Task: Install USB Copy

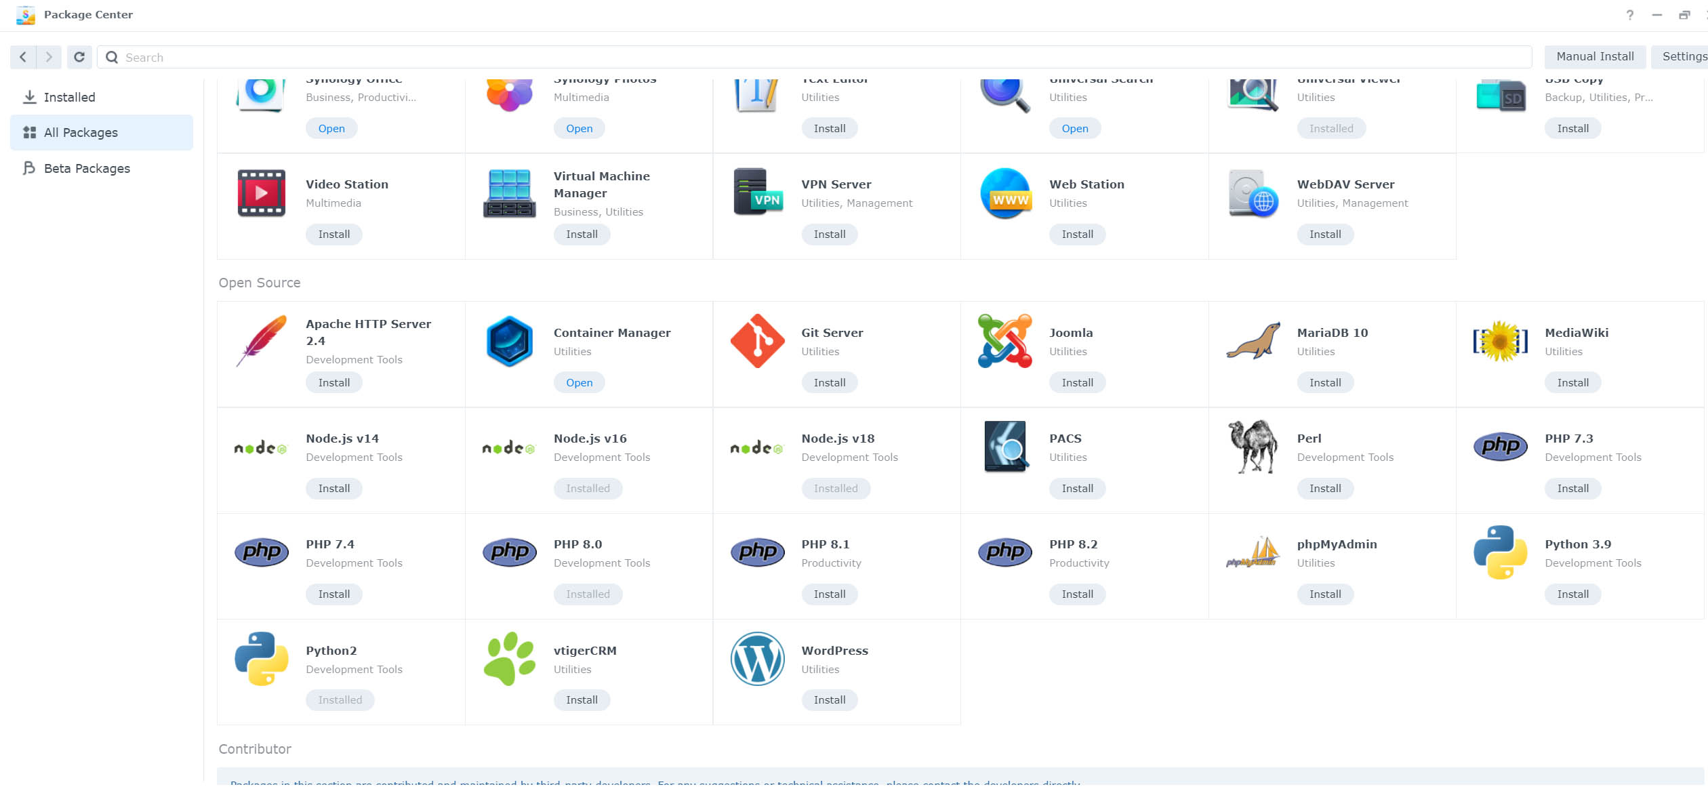Action: pos(1573,129)
